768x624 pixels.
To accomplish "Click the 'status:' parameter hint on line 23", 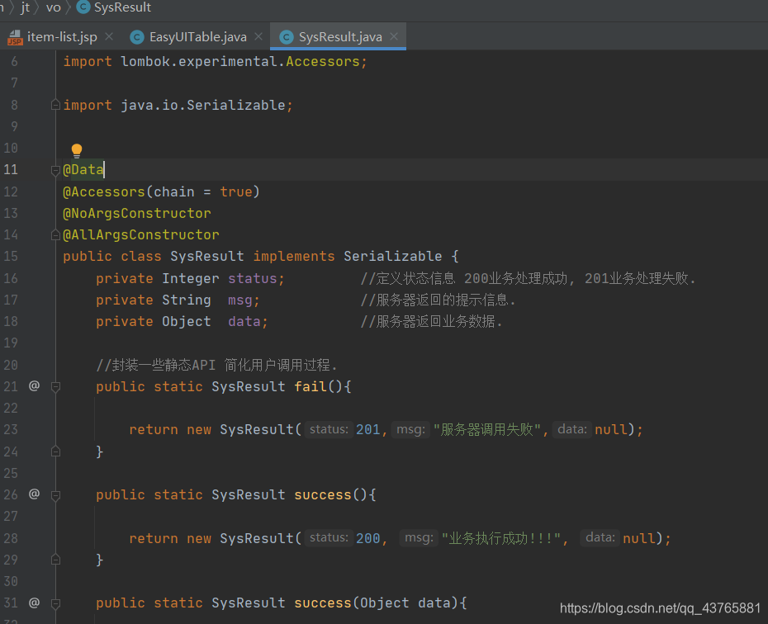I will point(329,429).
